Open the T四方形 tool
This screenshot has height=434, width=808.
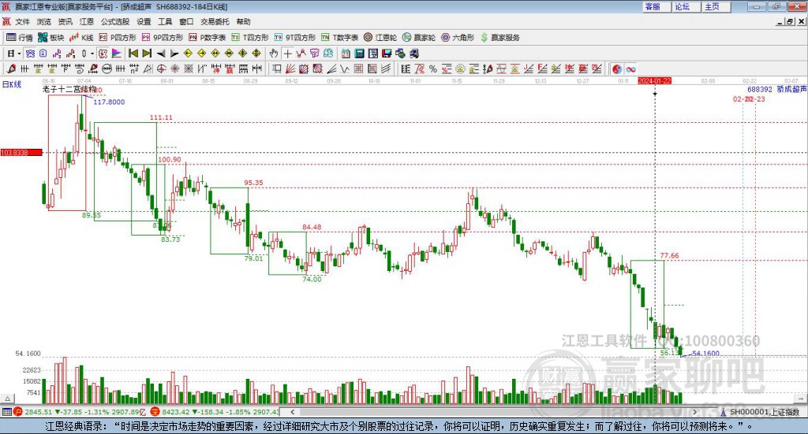click(250, 38)
